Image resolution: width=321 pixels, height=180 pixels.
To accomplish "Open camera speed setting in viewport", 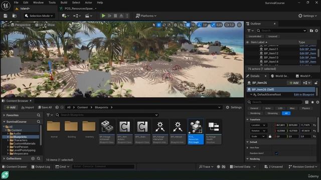I will (230, 25).
